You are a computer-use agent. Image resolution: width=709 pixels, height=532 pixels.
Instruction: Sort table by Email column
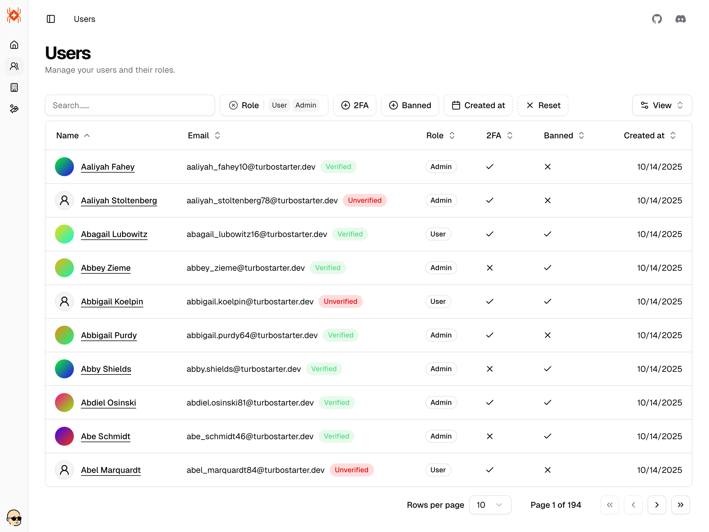(x=204, y=135)
